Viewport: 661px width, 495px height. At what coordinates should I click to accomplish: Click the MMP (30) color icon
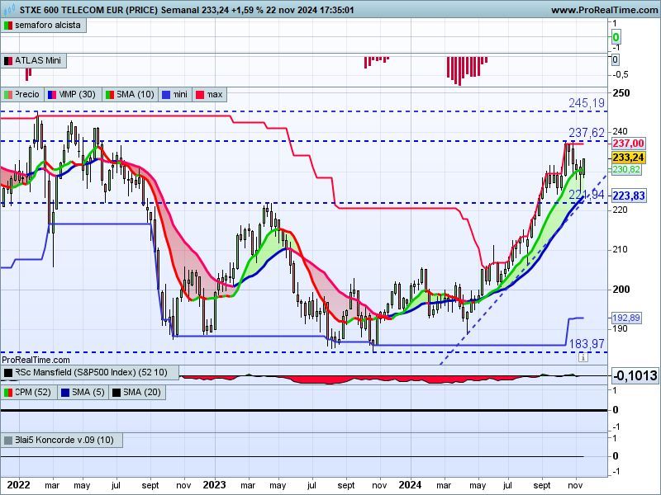52,95
